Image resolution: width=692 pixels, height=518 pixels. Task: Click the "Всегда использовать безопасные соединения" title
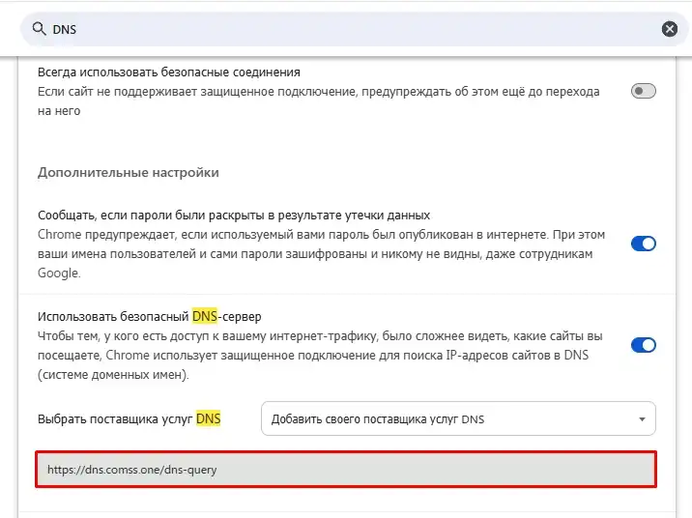pos(168,72)
